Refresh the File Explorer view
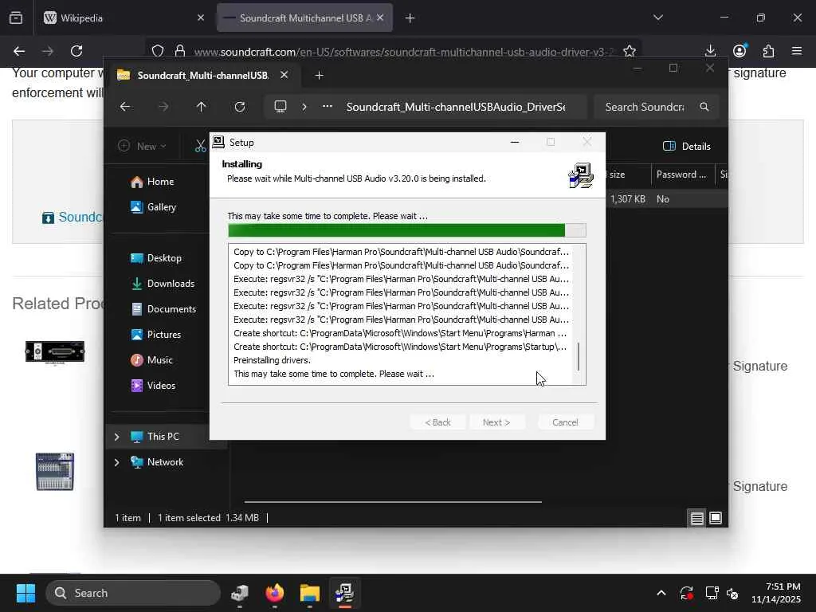 [x=239, y=107]
